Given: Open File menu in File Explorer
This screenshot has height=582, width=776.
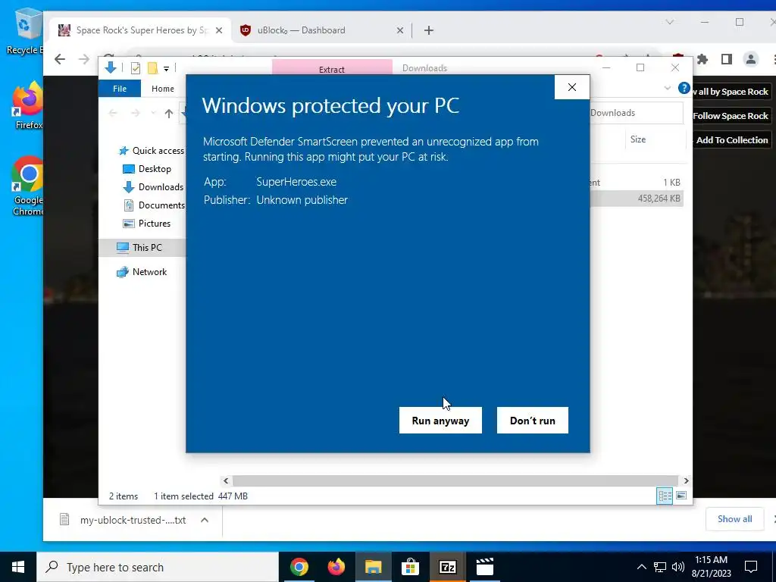Looking at the screenshot, I should [x=120, y=89].
